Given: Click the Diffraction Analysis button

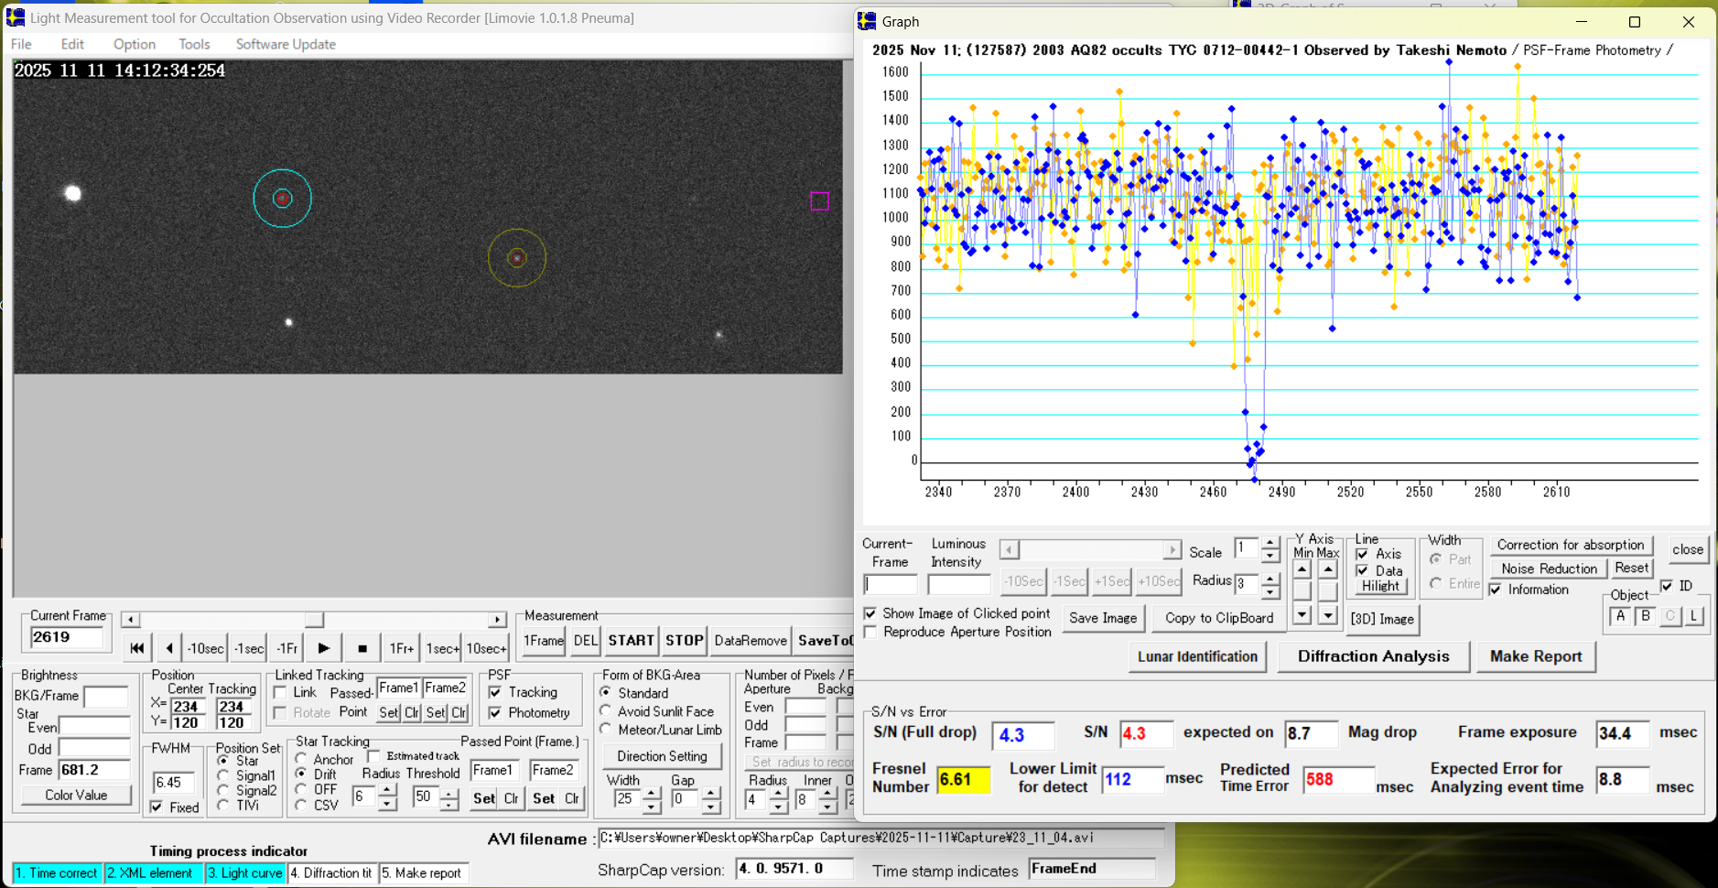Looking at the screenshot, I should [1373, 656].
